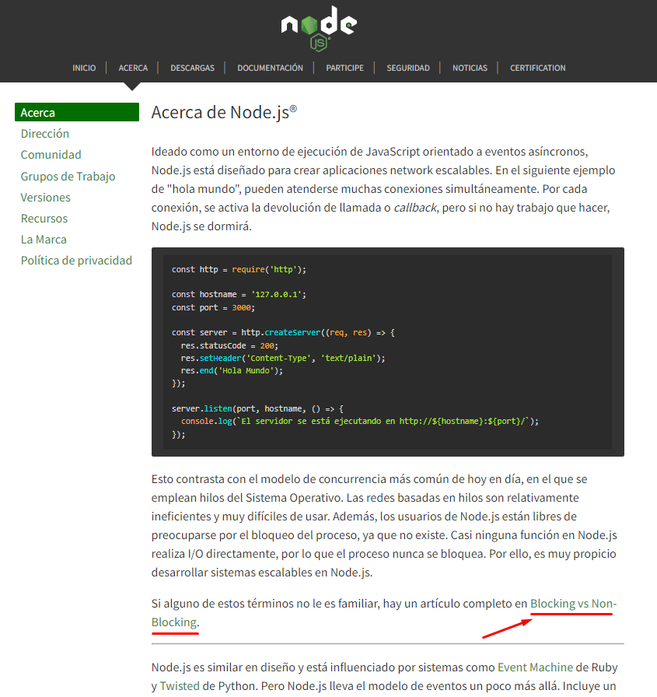Select Acerca in the sidebar
Screen dimensions: 657x697
click(x=77, y=112)
